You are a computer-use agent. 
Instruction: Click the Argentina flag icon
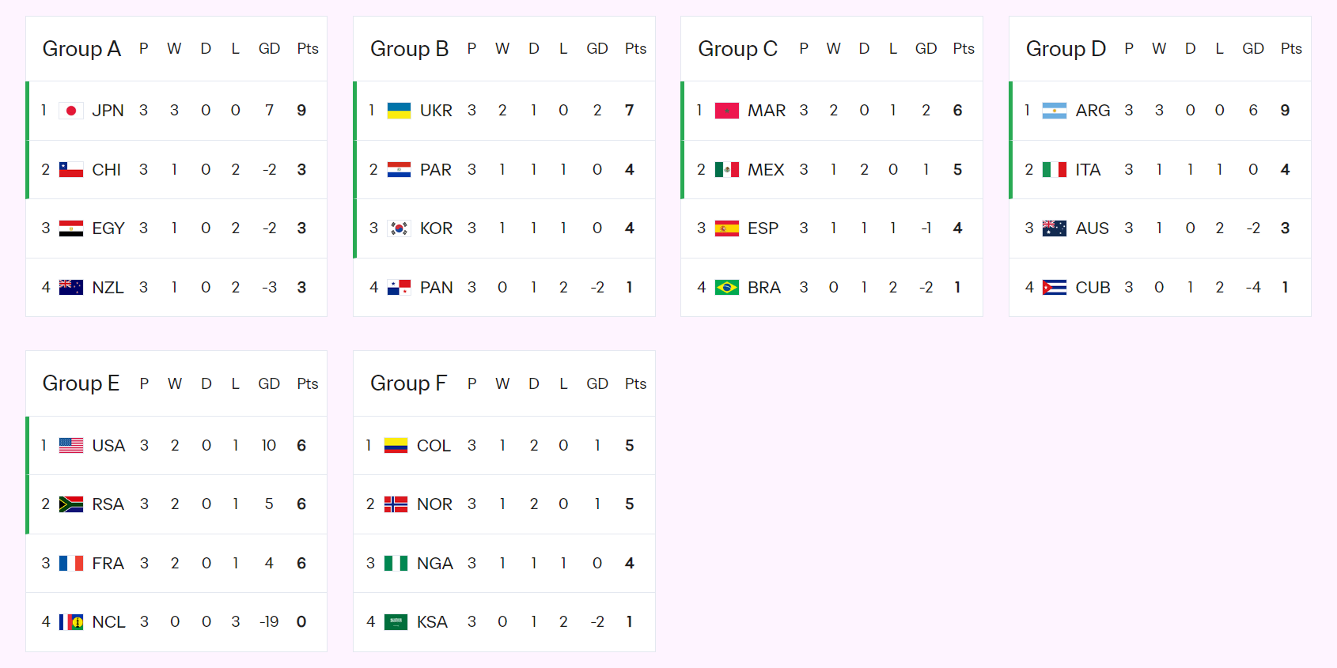tap(1054, 111)
